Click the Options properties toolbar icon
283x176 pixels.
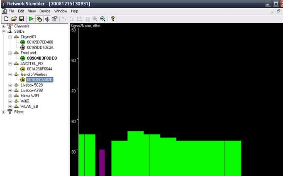click(54, 19)
